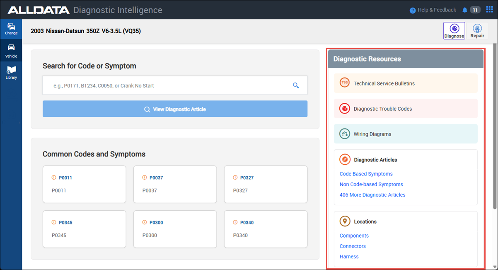498x270 pixels.
Task: Open the Code Based Symptoms link
Action: [366, 174]
